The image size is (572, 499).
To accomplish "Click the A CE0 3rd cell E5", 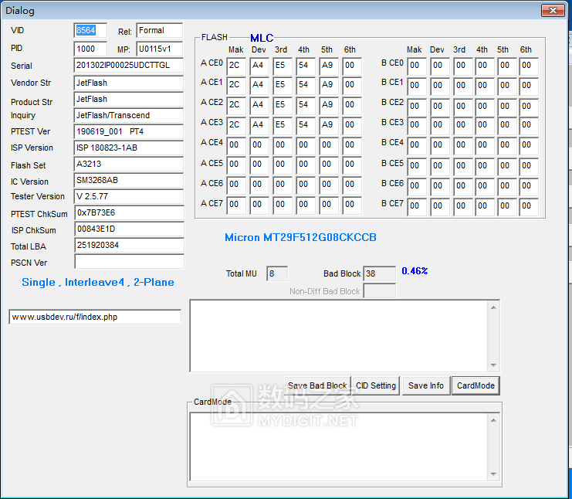I will [x=283, y=66].
